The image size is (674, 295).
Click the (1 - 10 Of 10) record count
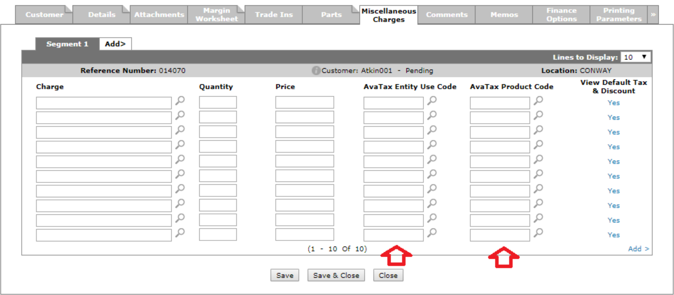[x=337, y=249]
